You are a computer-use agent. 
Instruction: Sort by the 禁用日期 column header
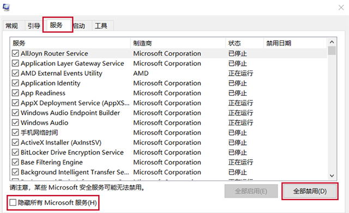coord(296,43)
